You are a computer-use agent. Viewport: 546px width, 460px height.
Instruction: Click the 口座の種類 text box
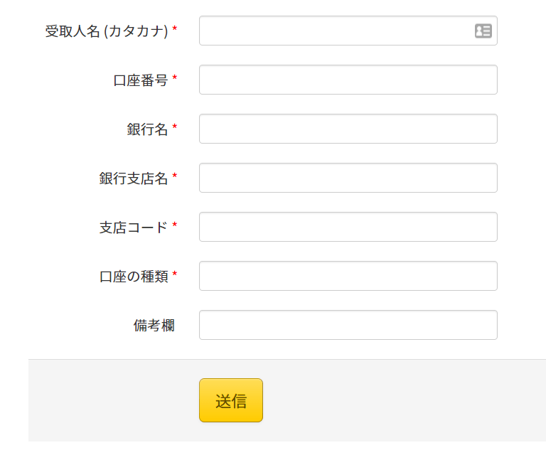(x=348, y=276)
